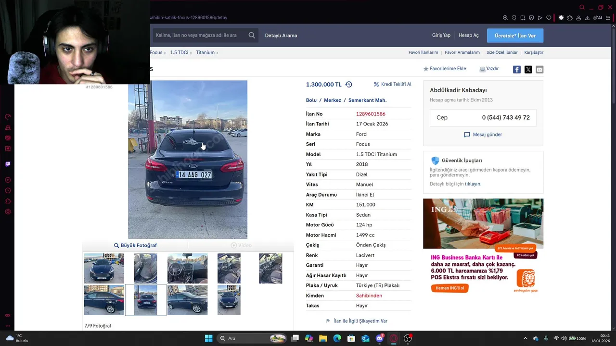Select the first thumbnail showing car front

[x=104, y=269]
